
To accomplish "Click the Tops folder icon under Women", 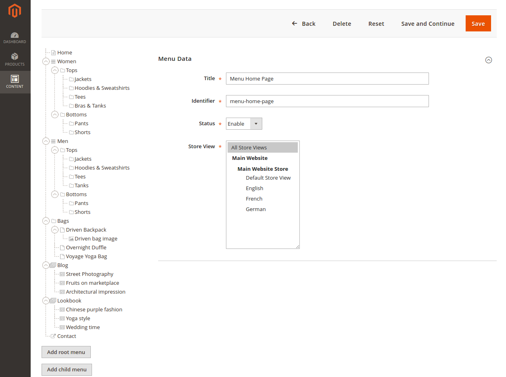I will coord(63,70).
